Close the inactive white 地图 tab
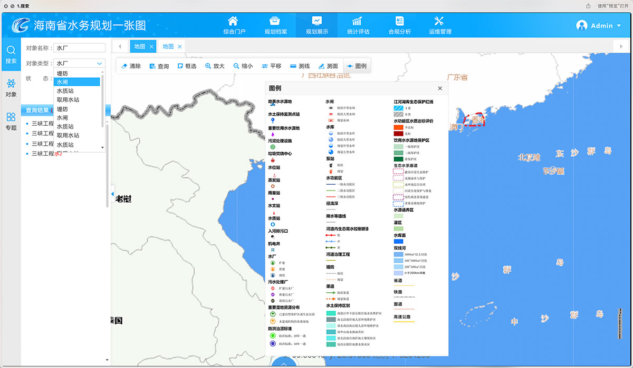This screenshot has width=633, height=368. click(x=180, y=46)
